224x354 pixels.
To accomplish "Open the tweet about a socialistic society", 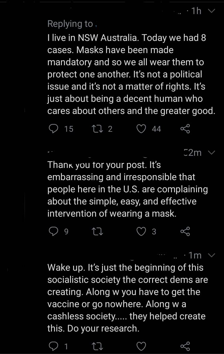I will click(128, 298).
